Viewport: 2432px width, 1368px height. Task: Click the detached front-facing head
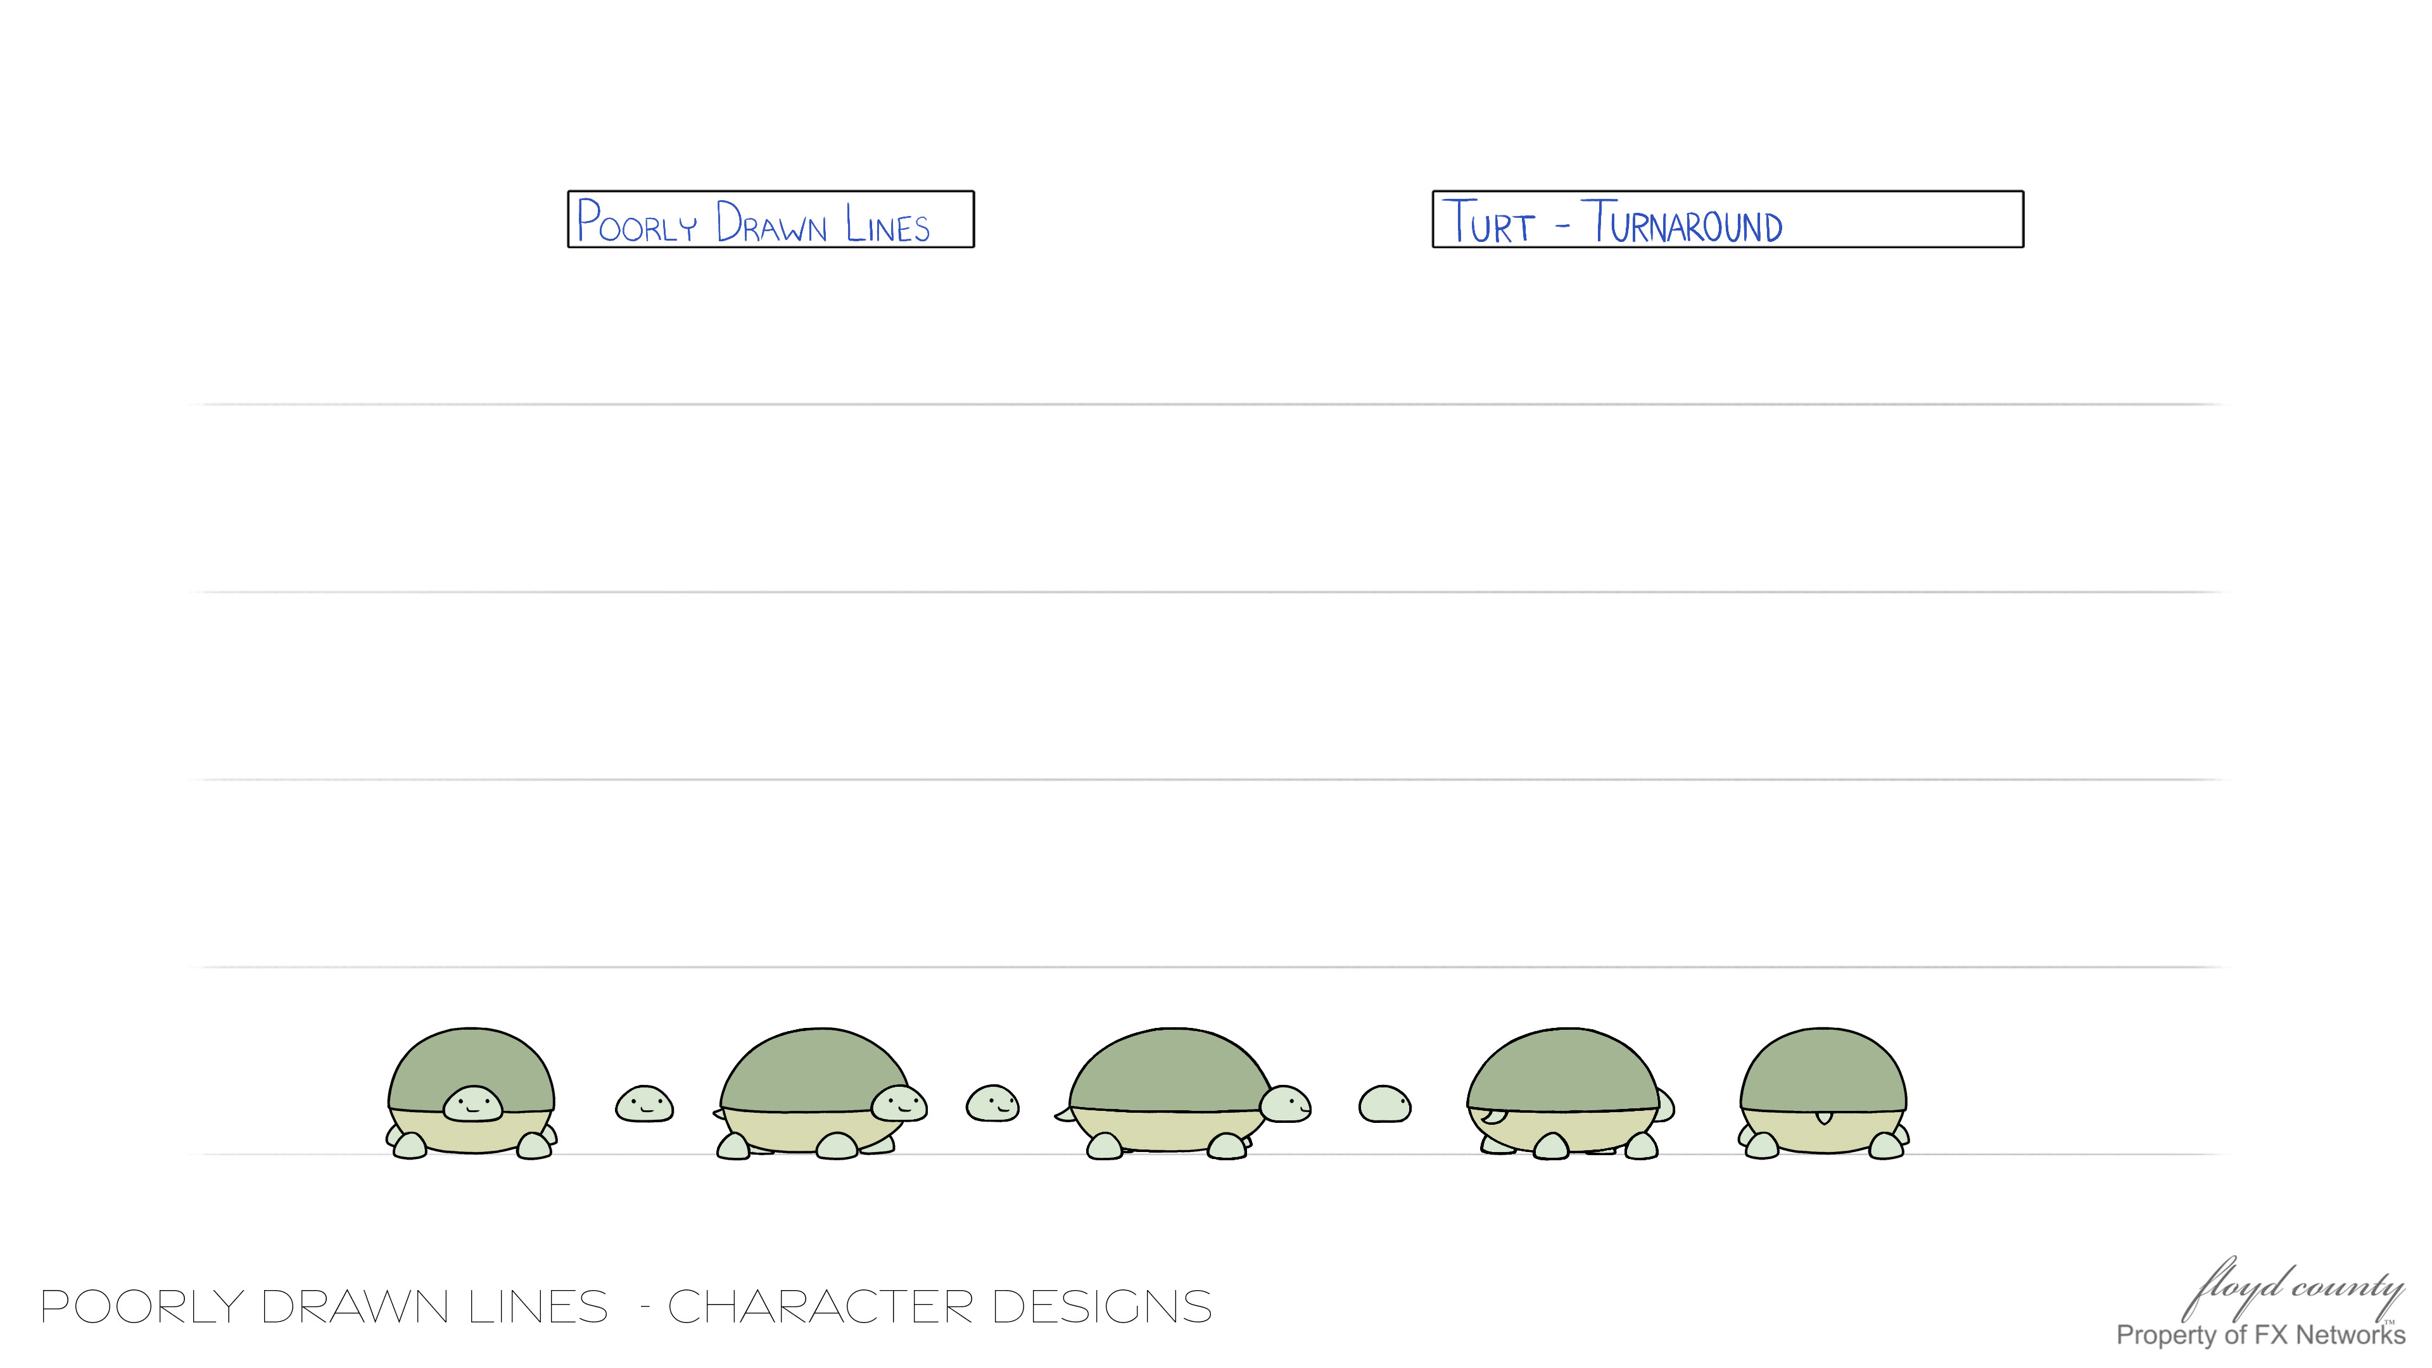pyautogui.click(x=644, y=1104)
